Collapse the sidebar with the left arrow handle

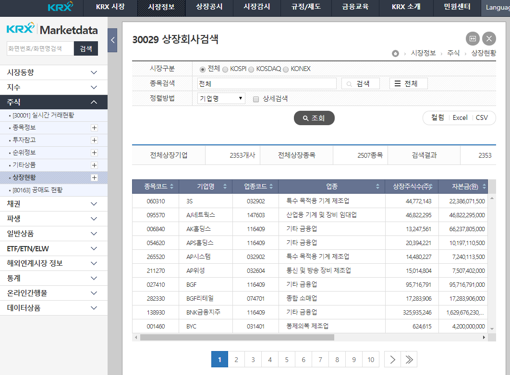(x=112, y=40)
